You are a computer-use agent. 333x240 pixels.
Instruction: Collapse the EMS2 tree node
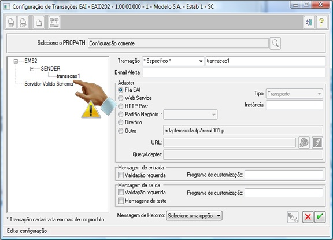pyautogui.click(x=16, y=61)
